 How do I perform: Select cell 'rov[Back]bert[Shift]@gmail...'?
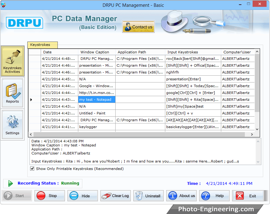(x=193, y=59)
